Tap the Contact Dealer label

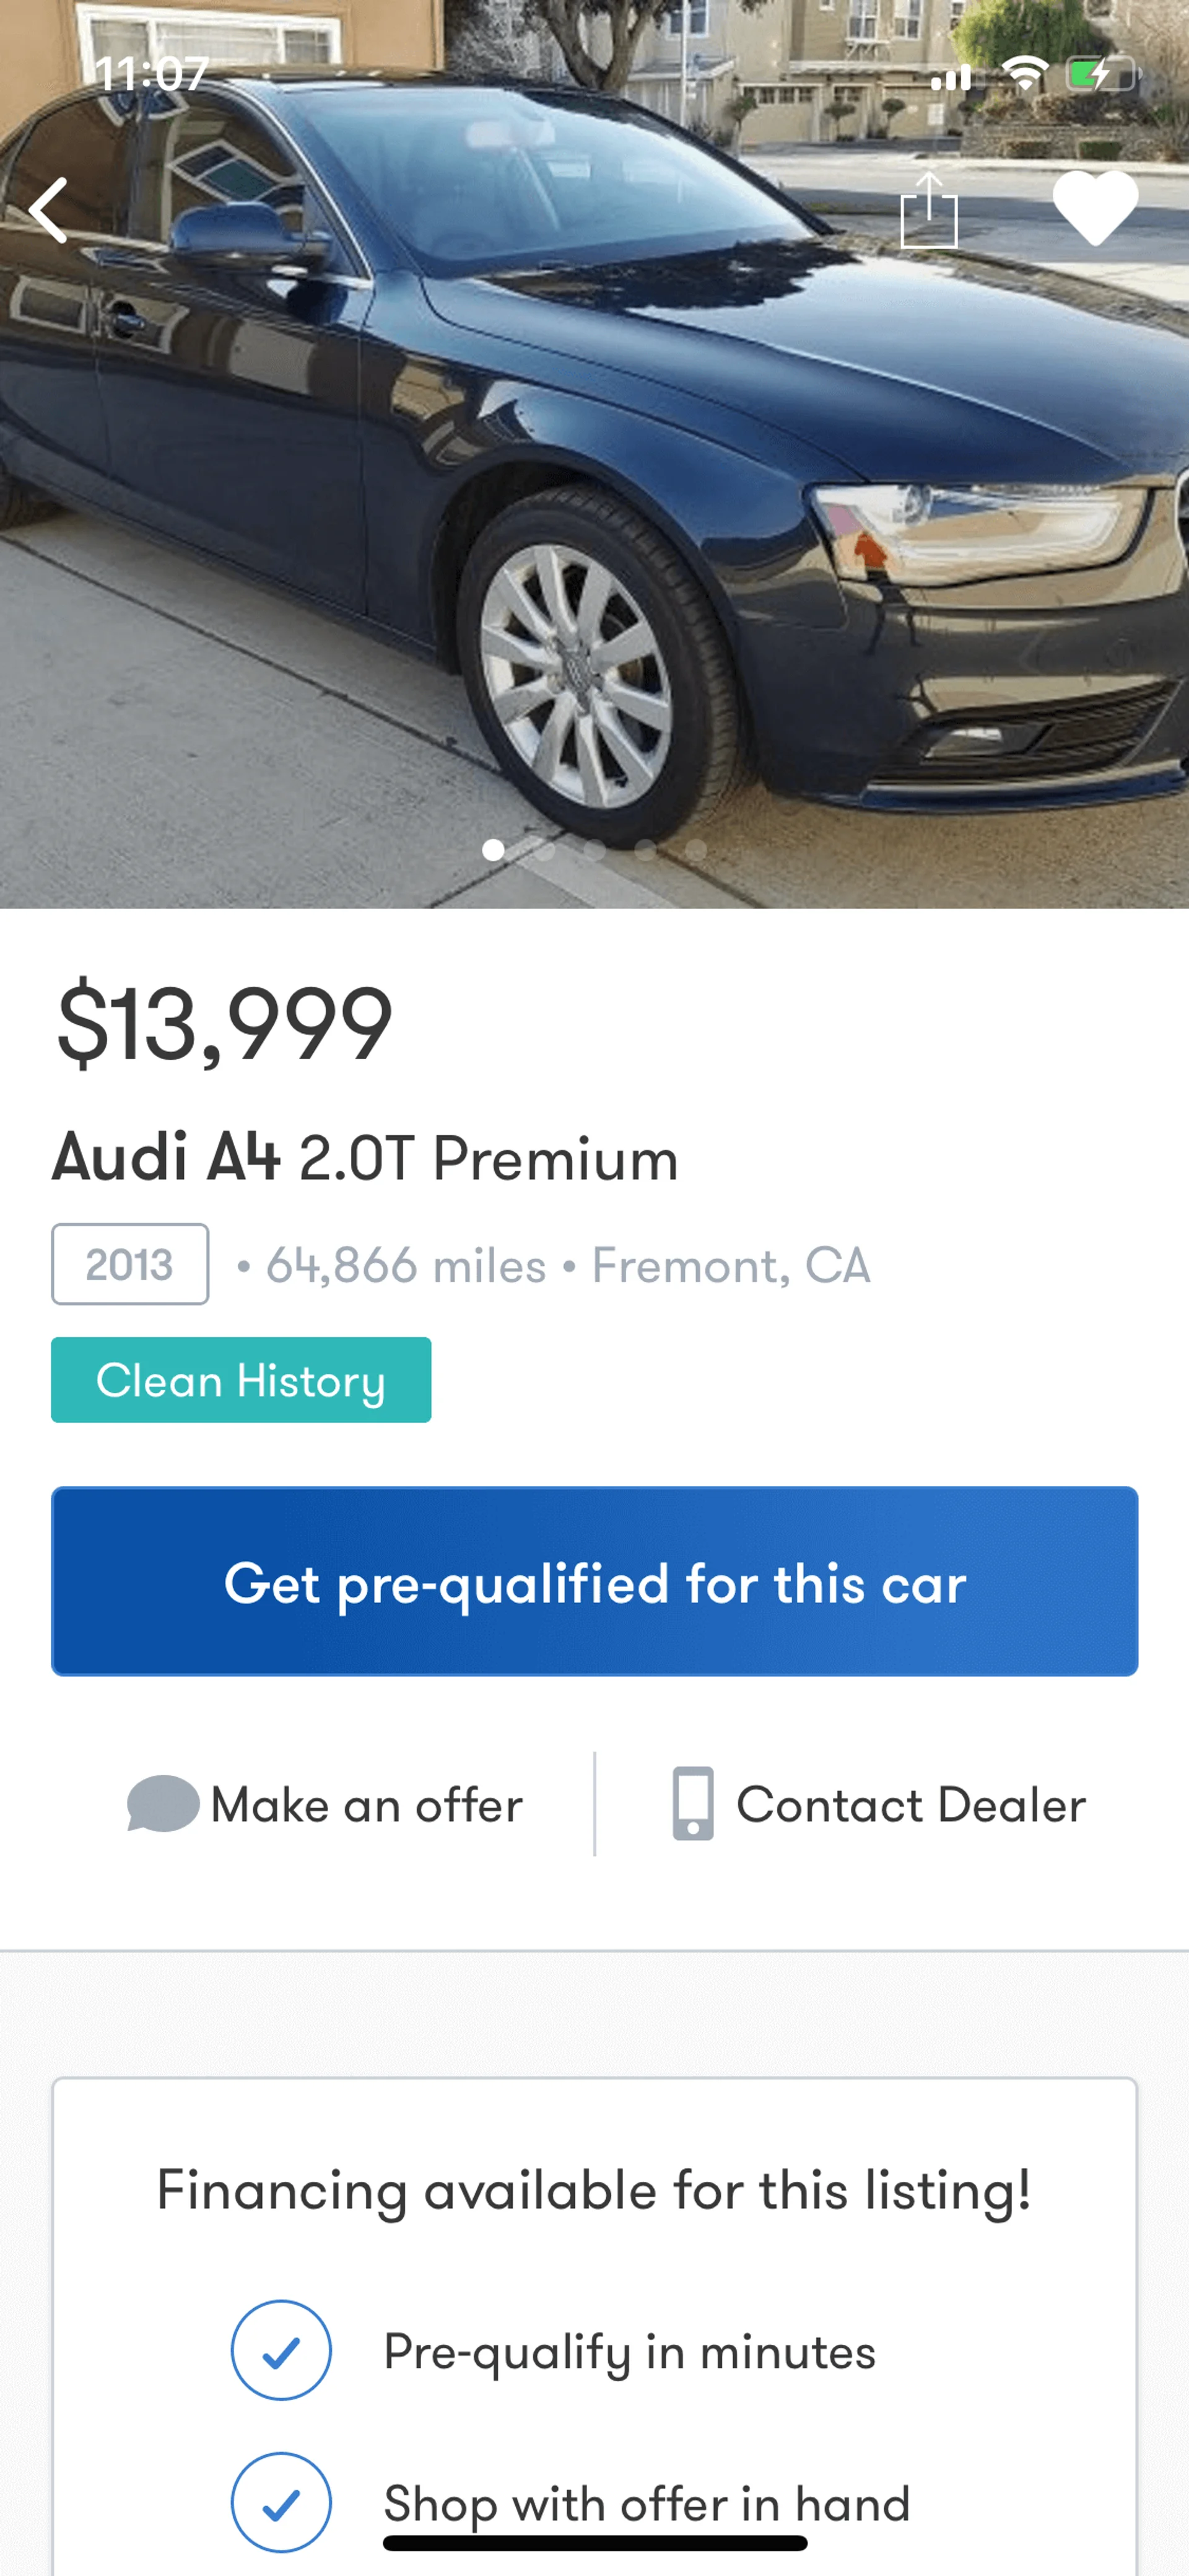point(910,1805)
